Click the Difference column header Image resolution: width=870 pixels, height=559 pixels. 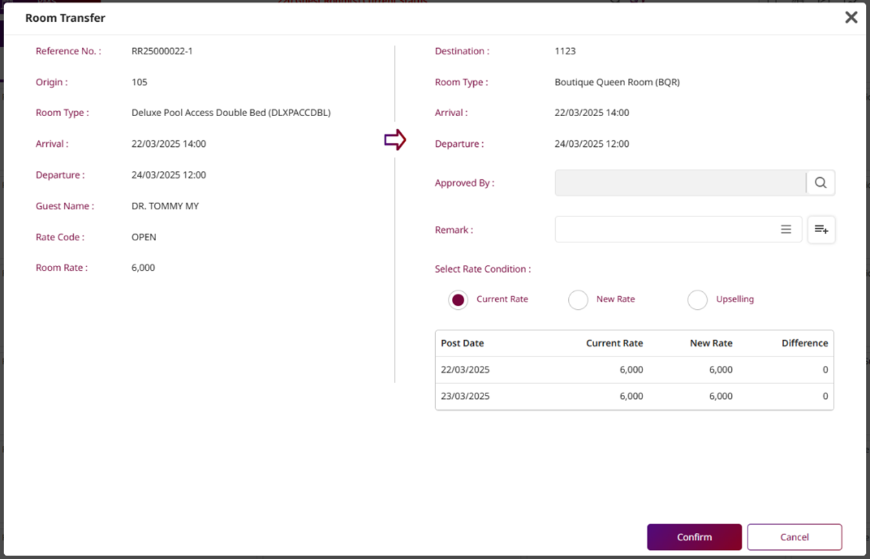805,343
